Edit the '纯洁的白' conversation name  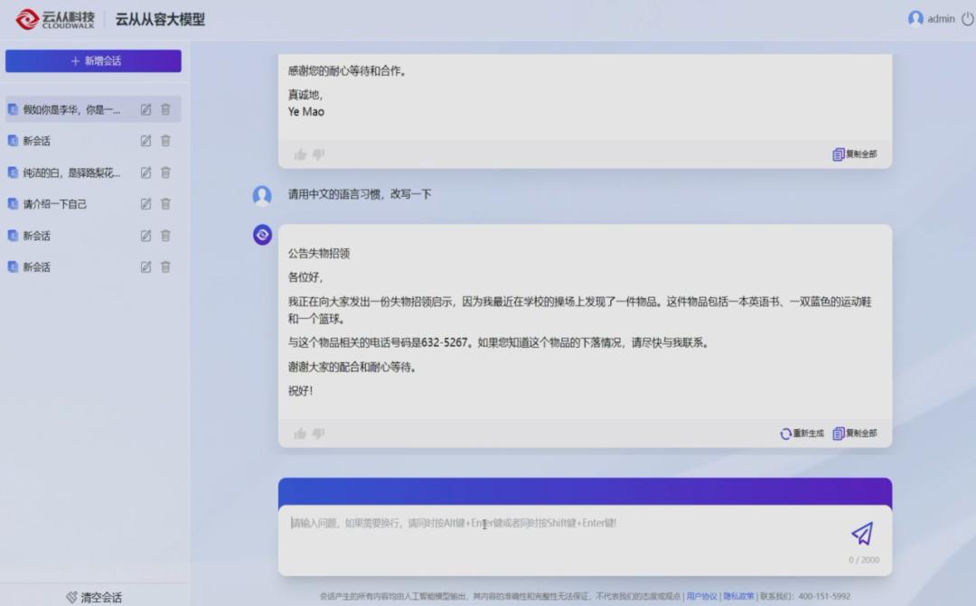pos(145,172)
